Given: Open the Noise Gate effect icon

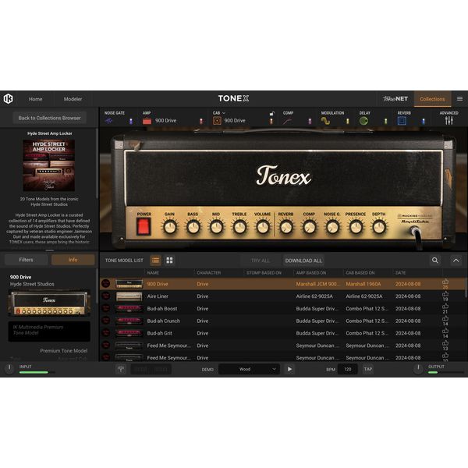Looking at the screenshot, I should [x=109, y=121].
